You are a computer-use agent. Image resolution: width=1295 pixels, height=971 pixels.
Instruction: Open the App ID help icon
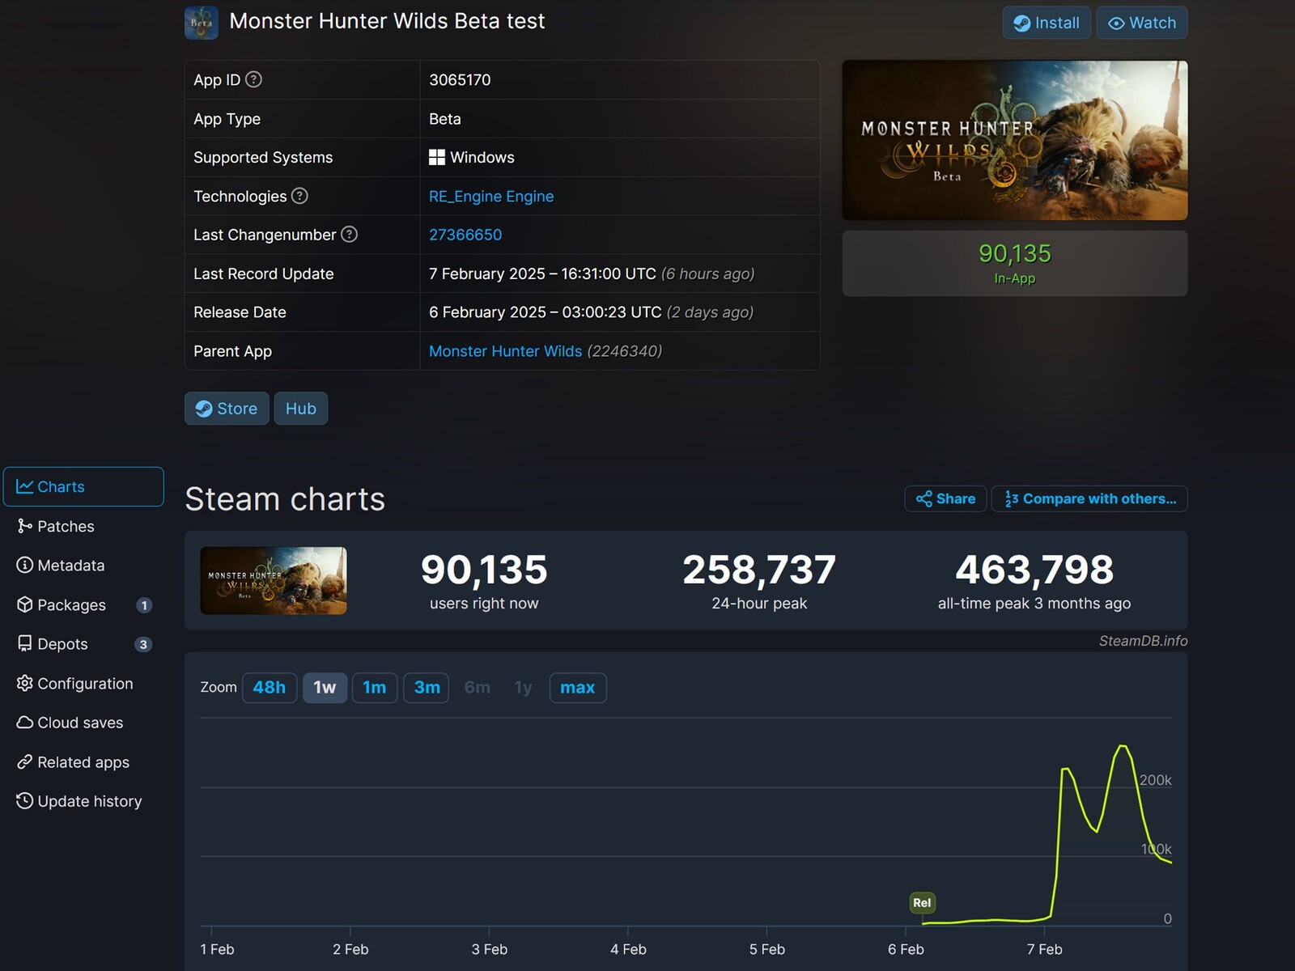tap(253, 79)
